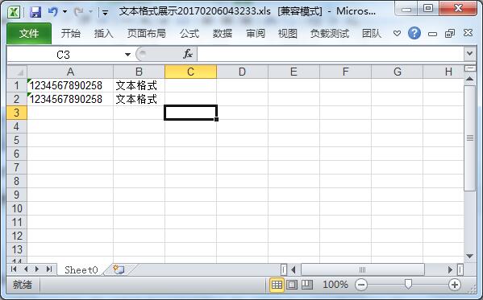Viewport: 483px width, 300px height.
Task: Select column A header
Action: 70,72
